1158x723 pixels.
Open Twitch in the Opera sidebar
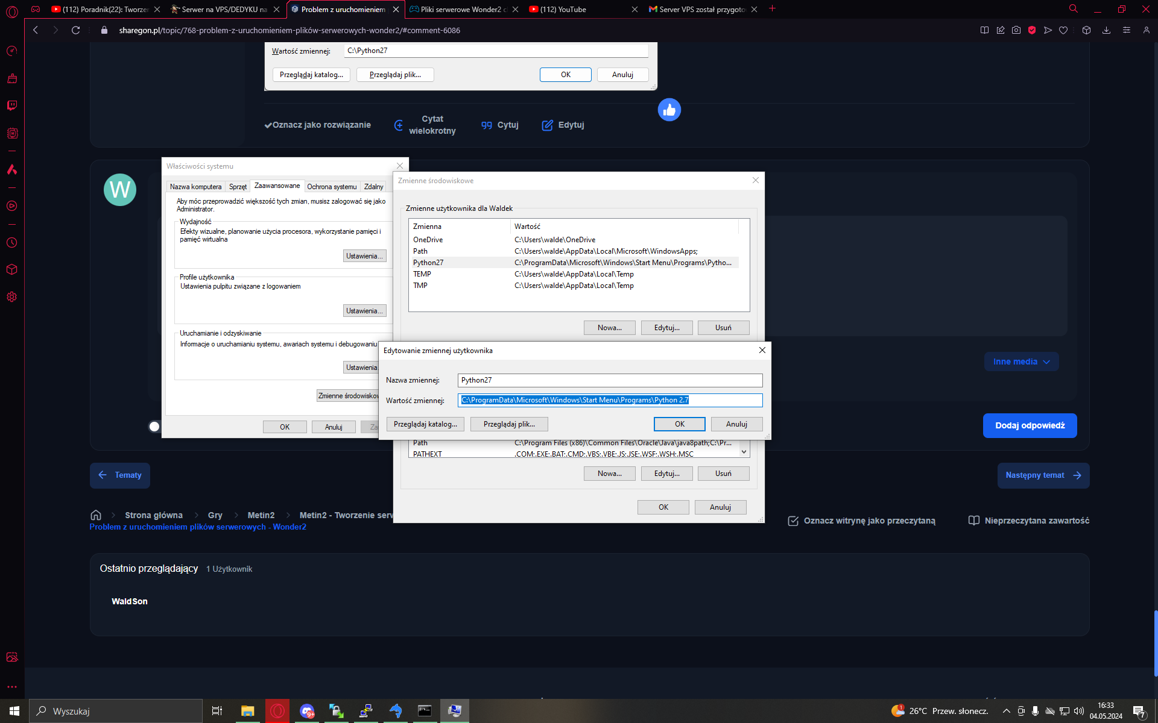click(11, 105)
